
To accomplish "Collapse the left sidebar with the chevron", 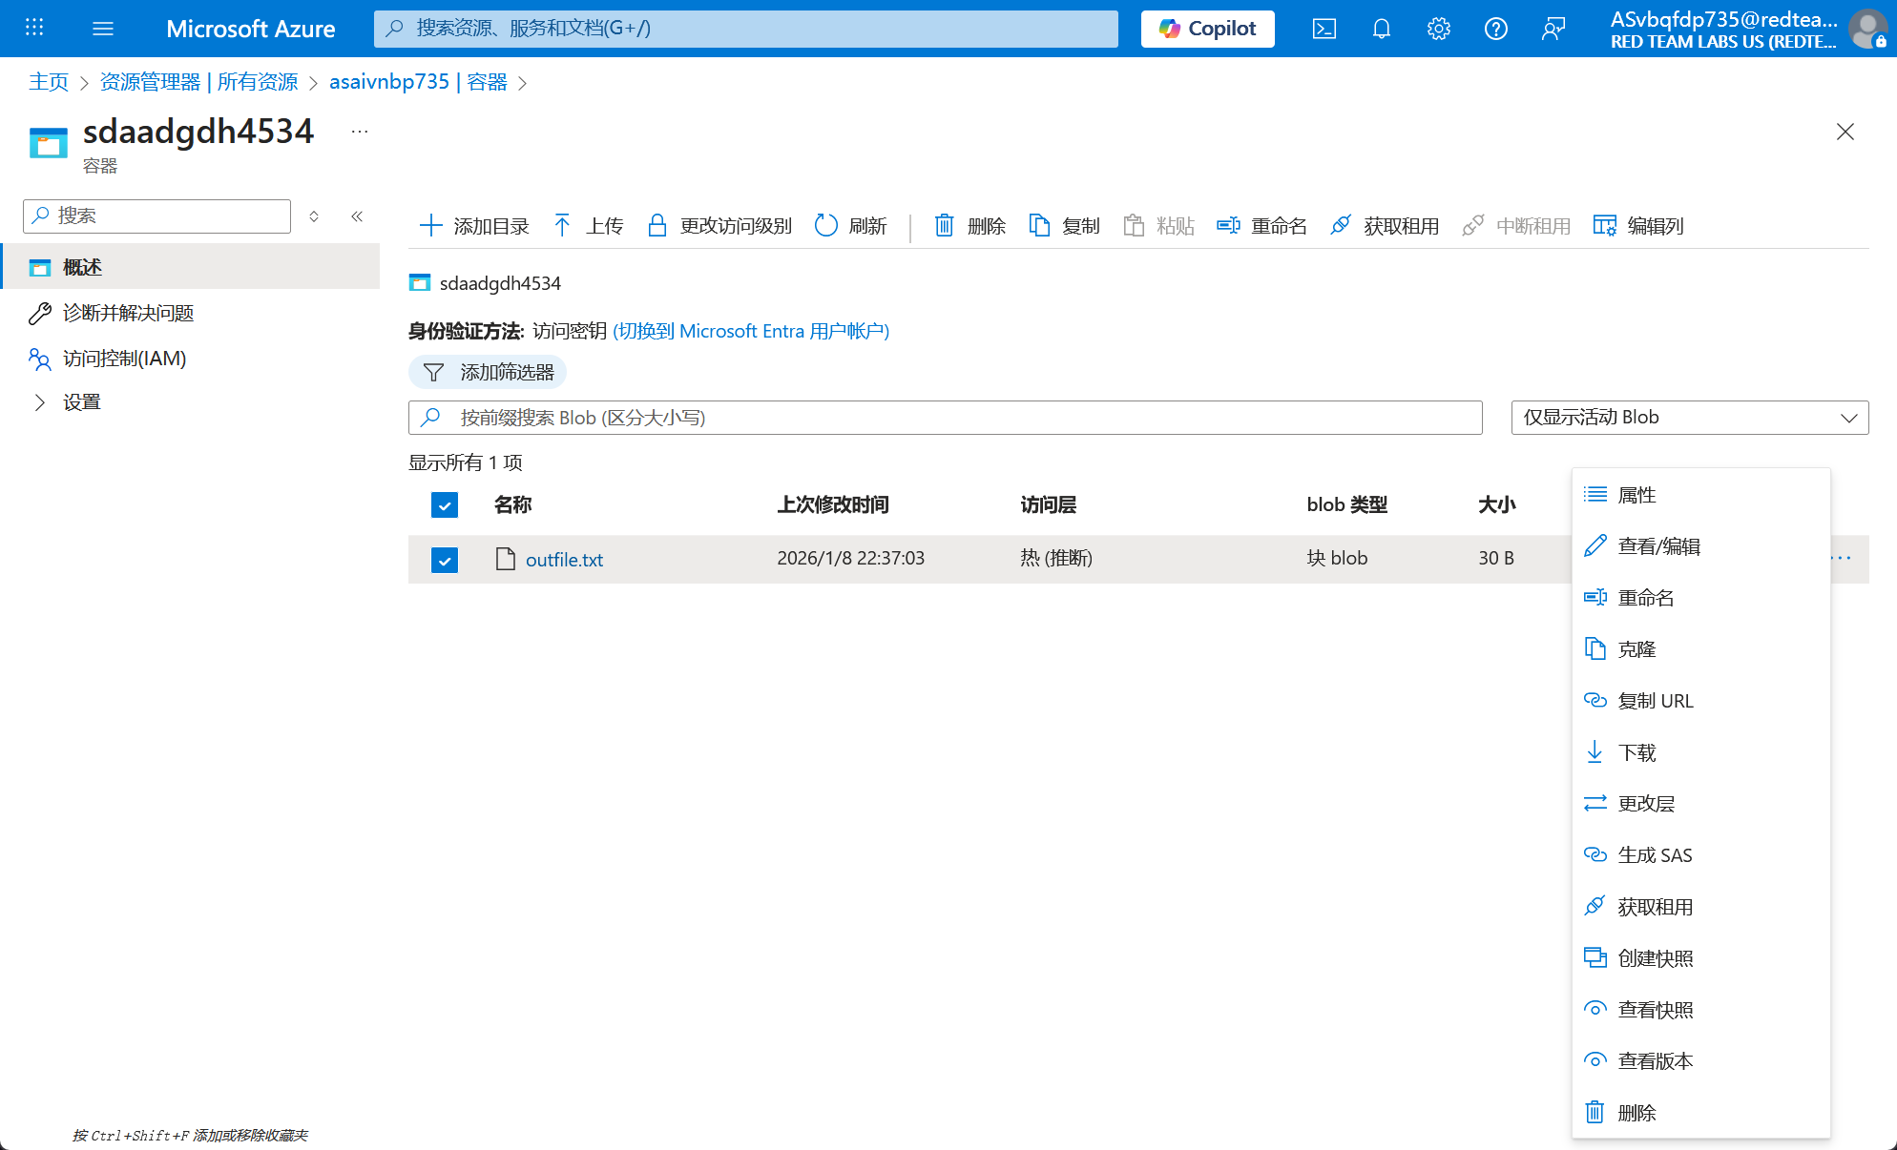I will click(x=357, y=216).
